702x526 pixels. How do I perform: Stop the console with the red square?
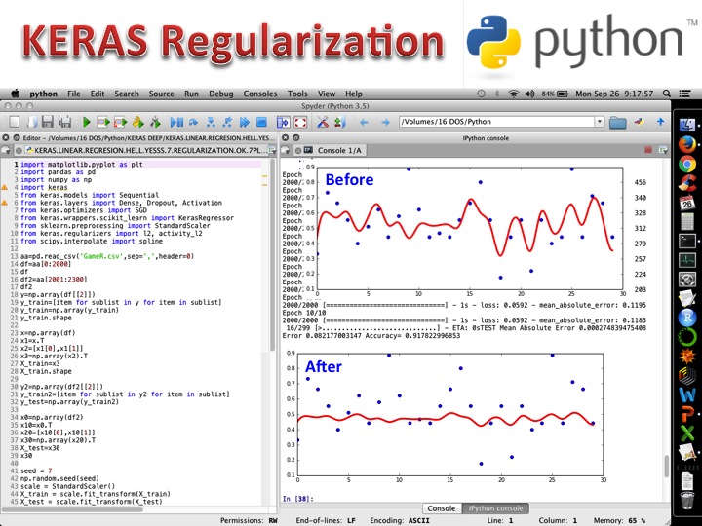coord(647,150)
